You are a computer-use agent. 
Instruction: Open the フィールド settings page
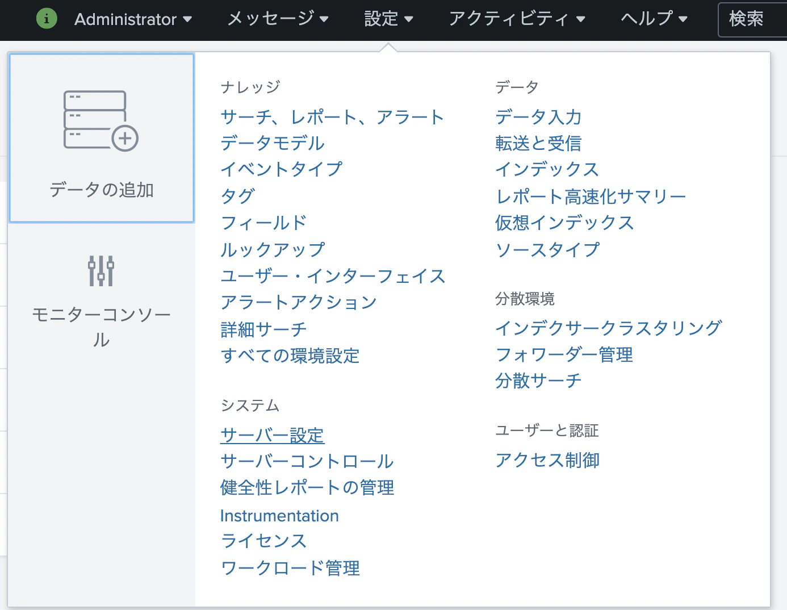point(264,223)
